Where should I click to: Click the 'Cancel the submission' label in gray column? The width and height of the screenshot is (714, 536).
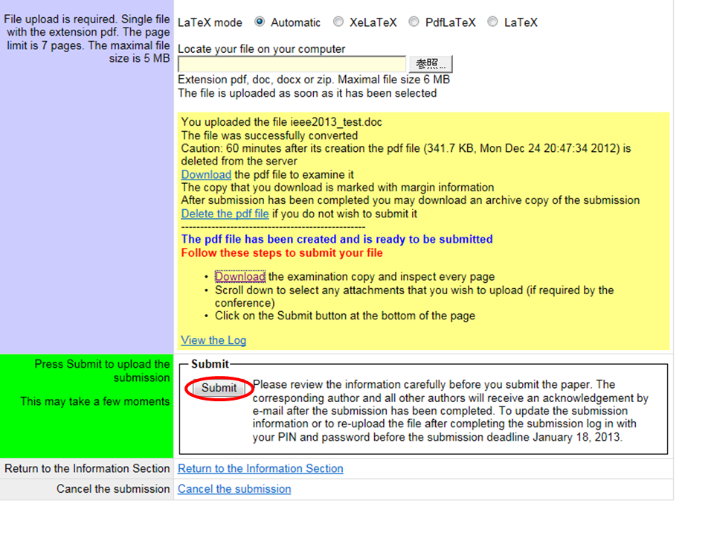(113, 489)
